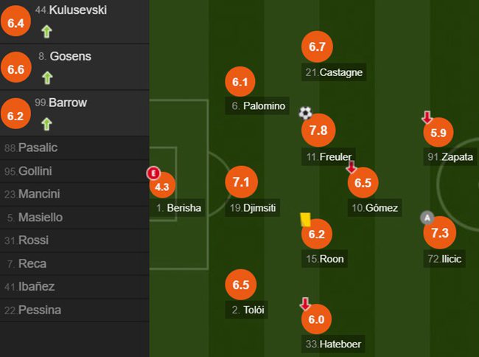Image resolution: width=479 pixels, height=357 pixels.
Task: Click the red substituted-off arrow on Zapata
Action: pos(427,117)
